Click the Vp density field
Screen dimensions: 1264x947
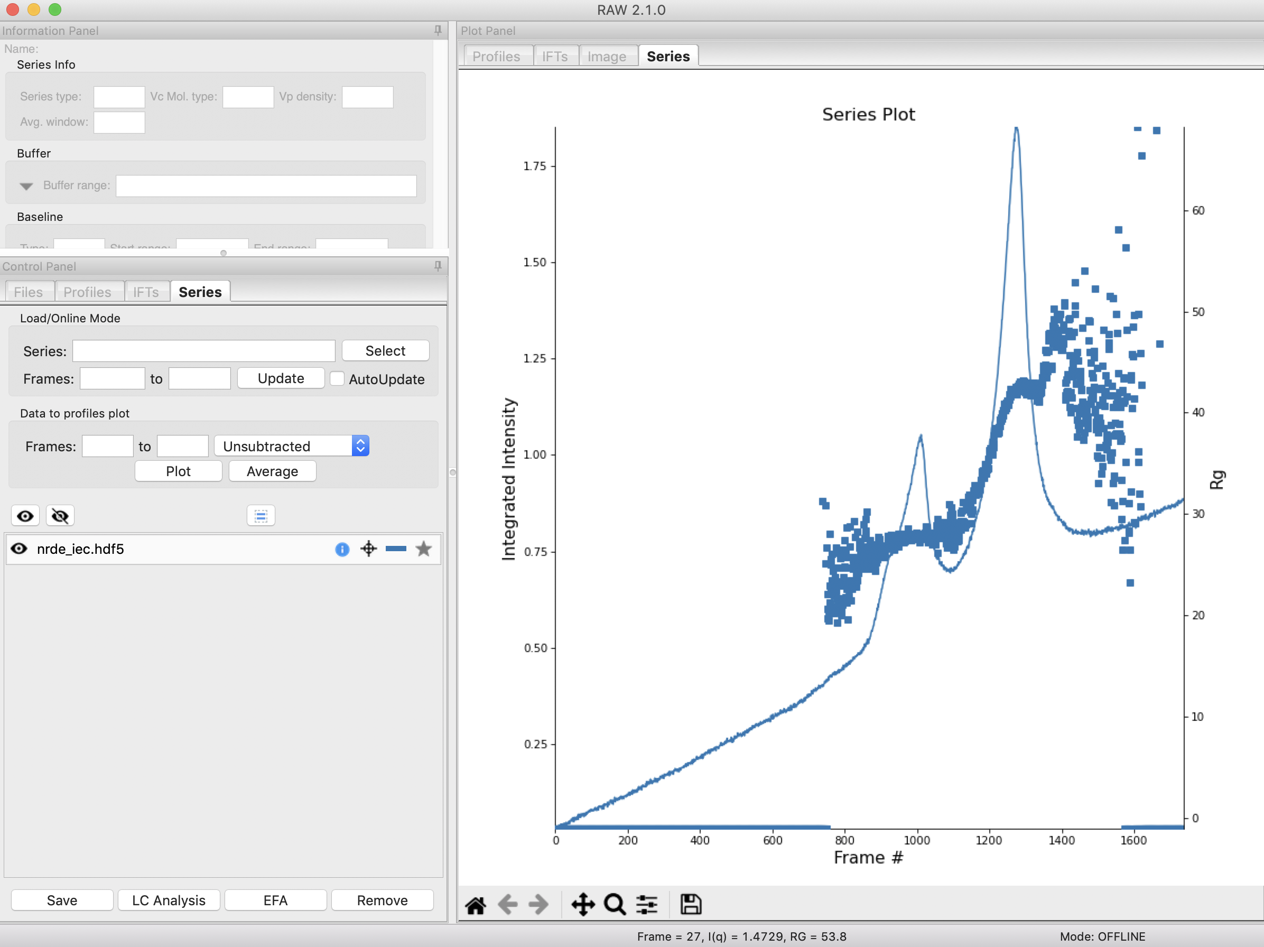367,97
